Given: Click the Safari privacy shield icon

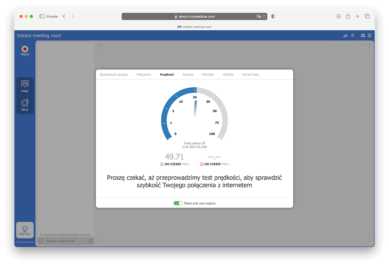Looking at the screenshot, I should pos(273,16).
